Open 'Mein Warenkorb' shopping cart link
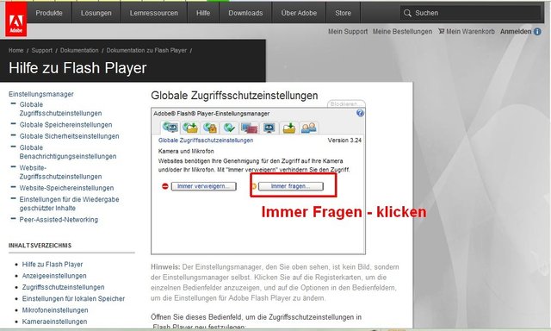551x331 pixels. coord(467,31)
